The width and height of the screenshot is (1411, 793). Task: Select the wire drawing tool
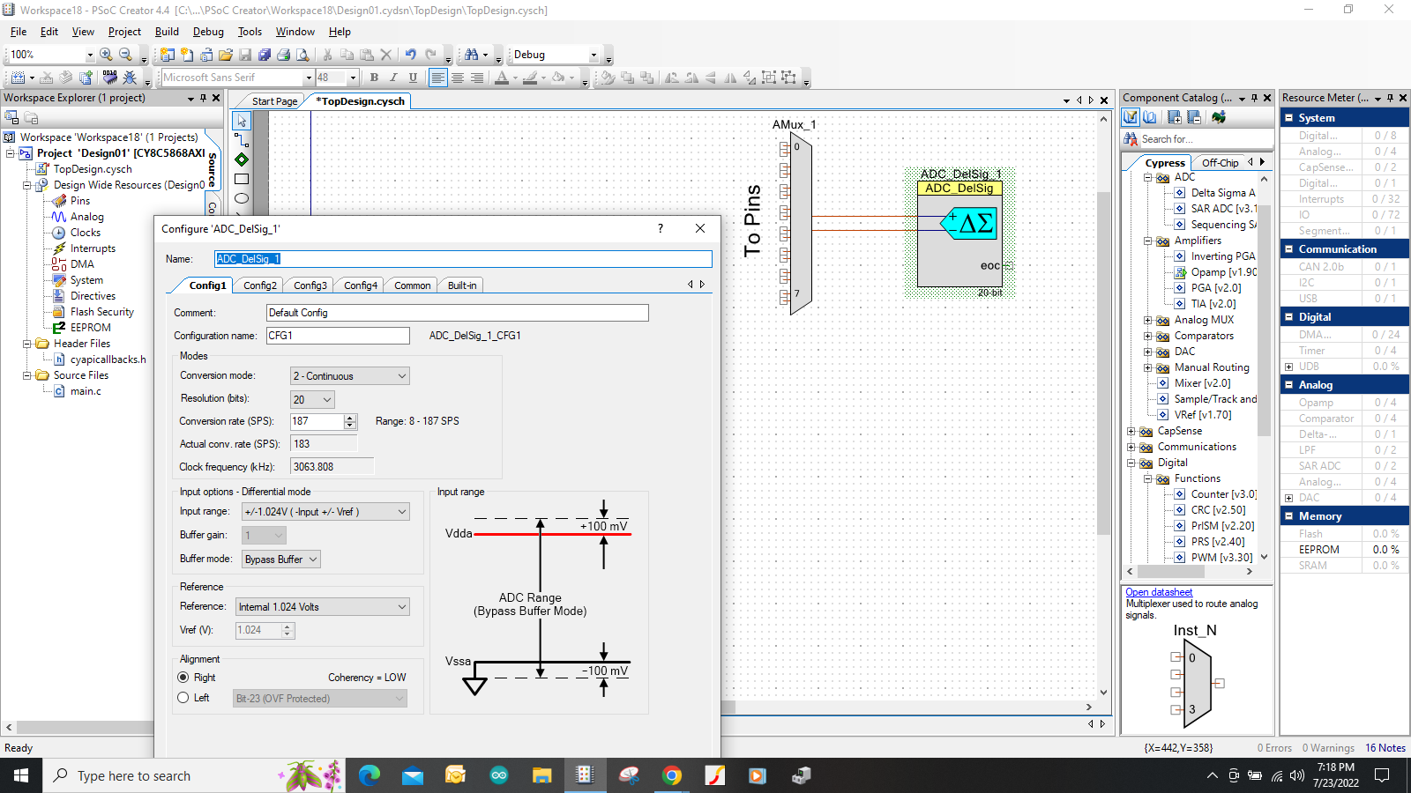[242, 140]
